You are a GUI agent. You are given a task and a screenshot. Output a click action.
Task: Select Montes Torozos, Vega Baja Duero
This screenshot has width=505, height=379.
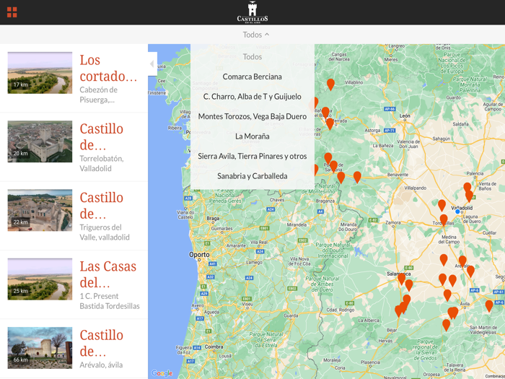(x=252, y=116)
